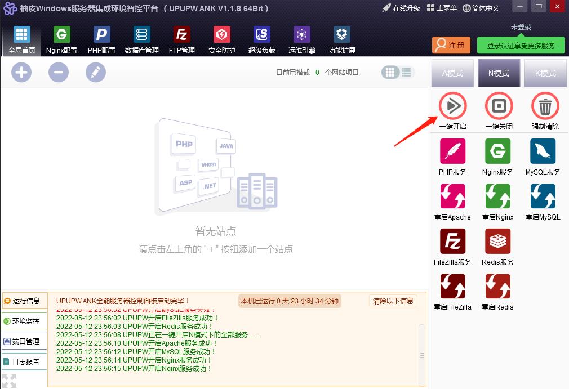
Task: Click the 本机已运行 uptime label
Action: click(290, 301)
